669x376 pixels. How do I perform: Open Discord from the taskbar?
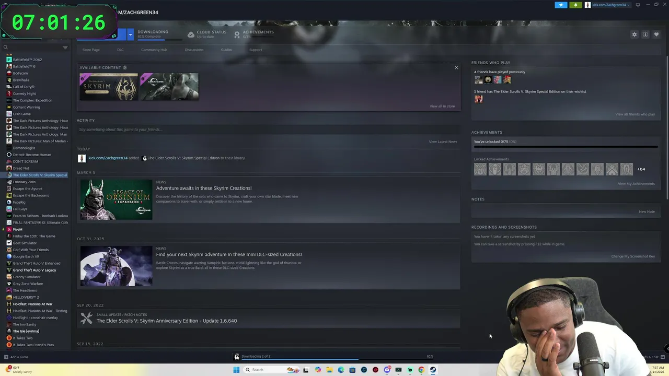point(387,370)
